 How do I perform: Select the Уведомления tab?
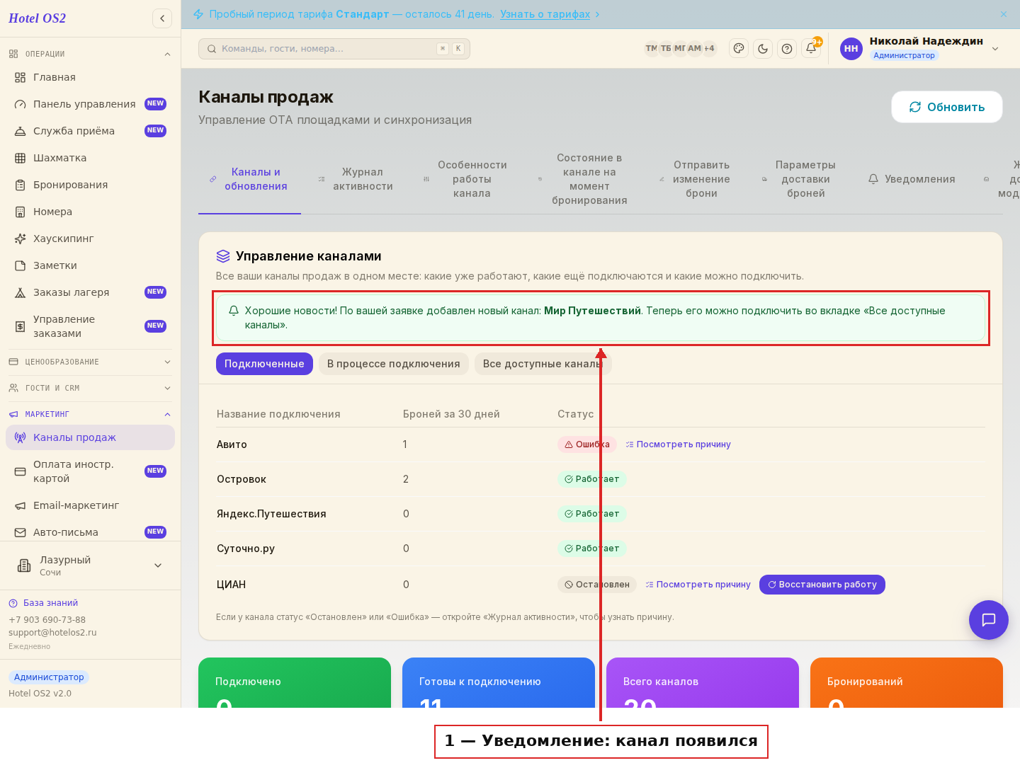click(x=912, y=179)
